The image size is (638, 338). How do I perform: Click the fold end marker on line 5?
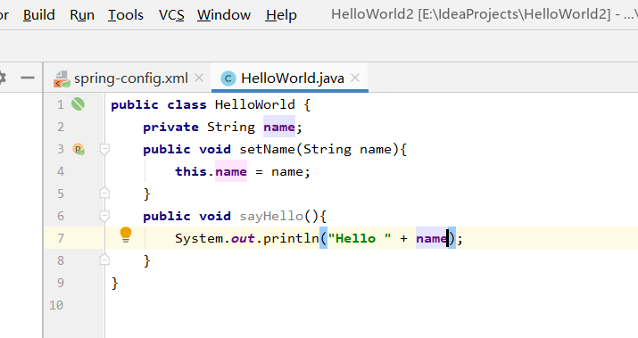104,193
